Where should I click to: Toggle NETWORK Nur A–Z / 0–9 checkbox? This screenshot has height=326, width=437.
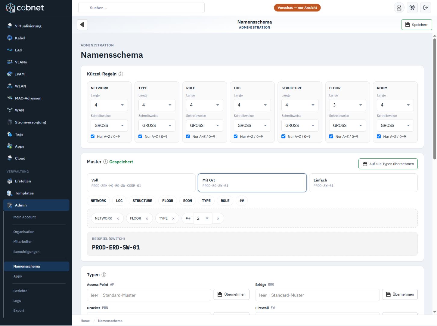point(93,136)
